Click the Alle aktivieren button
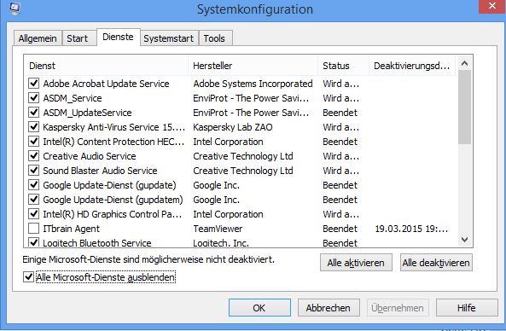 point(356,263)
